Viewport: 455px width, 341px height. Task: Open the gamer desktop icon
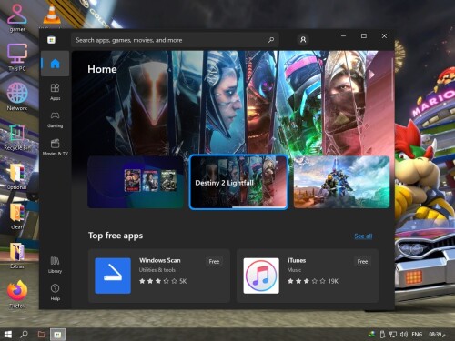(17, 17)
